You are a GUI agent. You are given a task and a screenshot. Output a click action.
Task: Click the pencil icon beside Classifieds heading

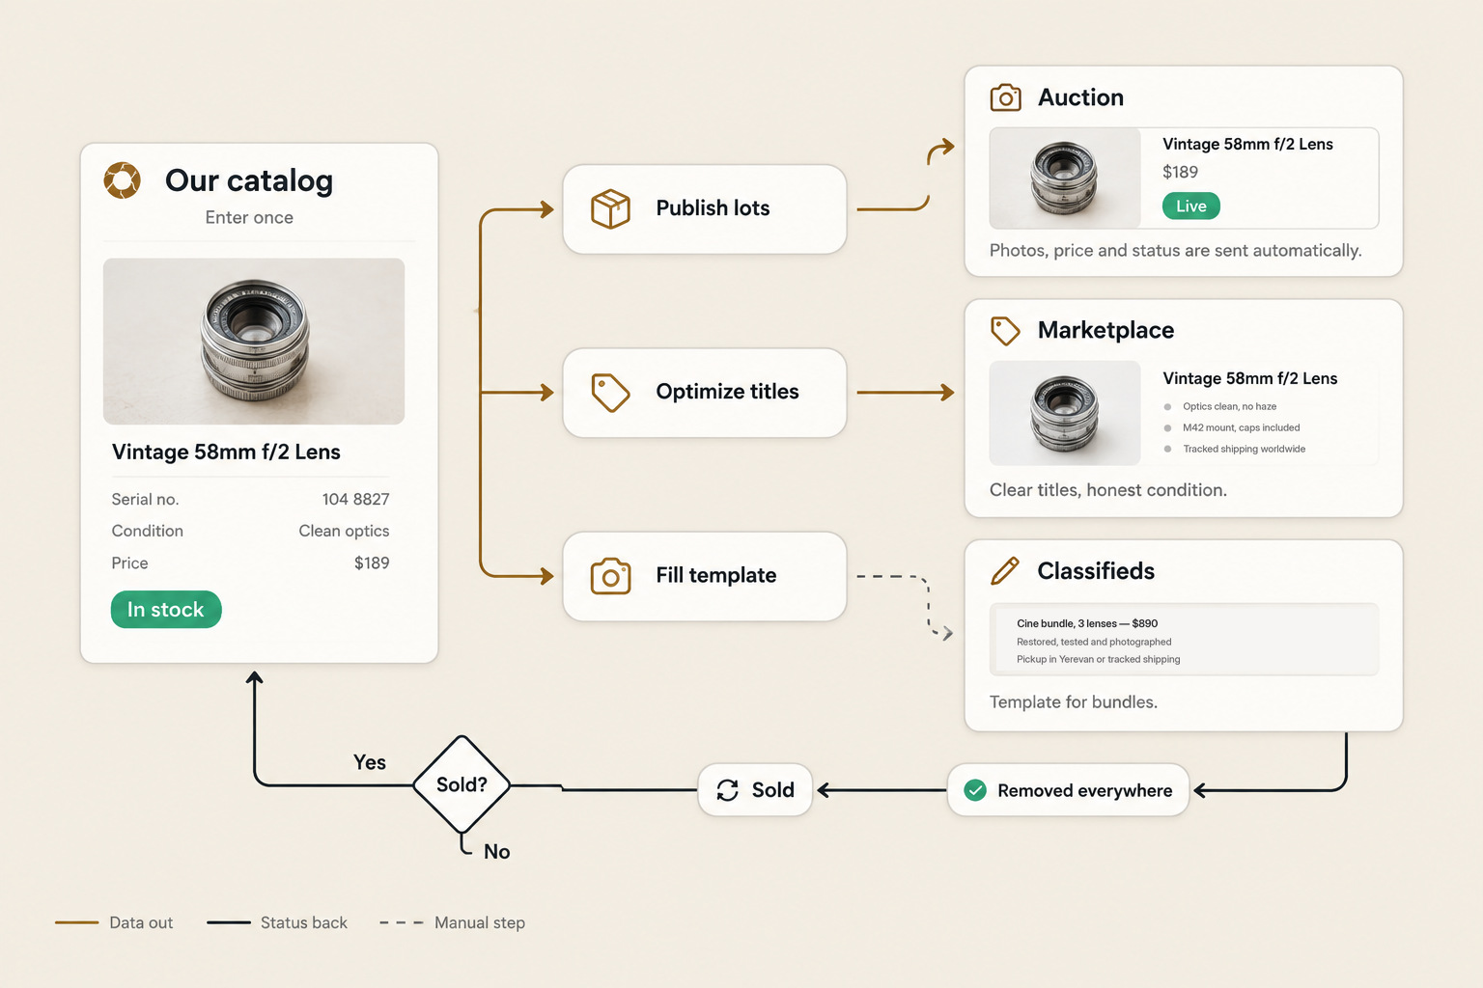1005,570
